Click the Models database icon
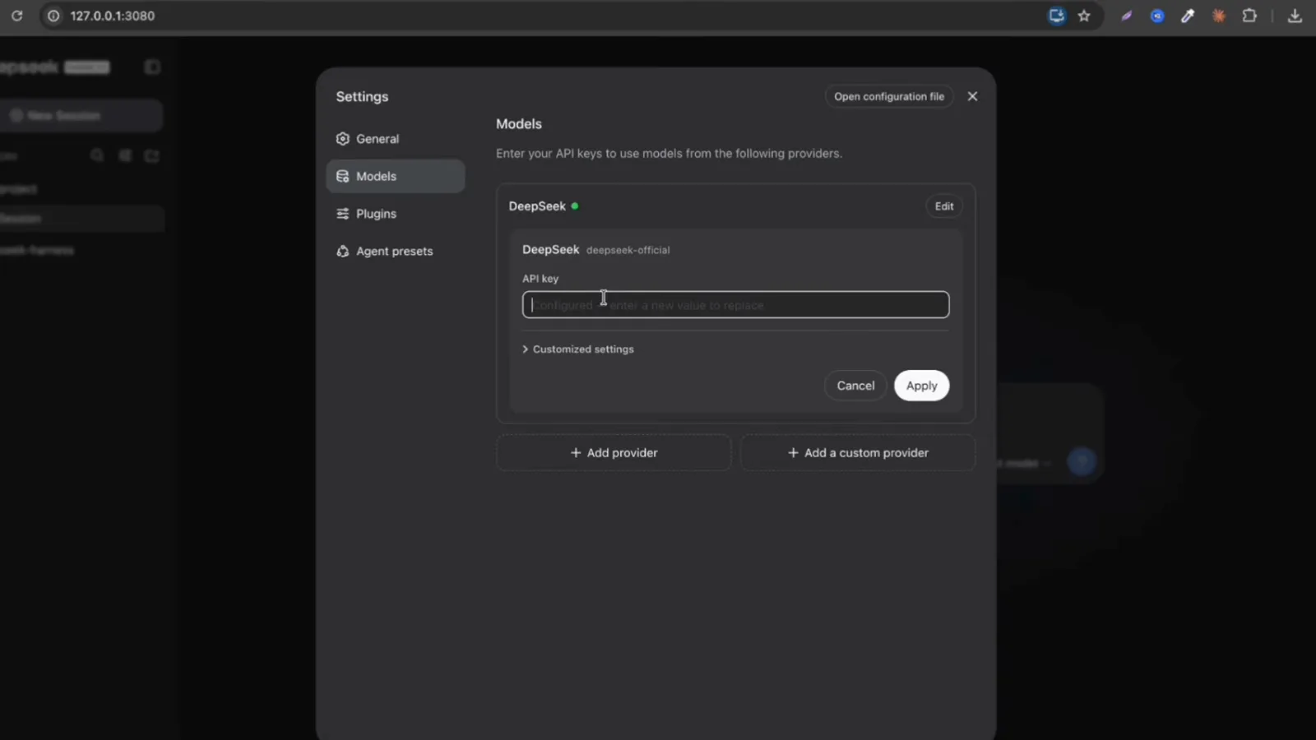Viewport: 1316px width, 740px height. (343, 176)
